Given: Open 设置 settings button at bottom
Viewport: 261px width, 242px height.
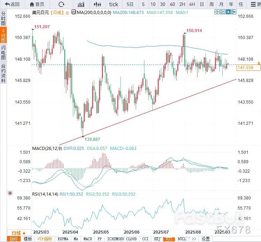Looking at the screenshot, I should tap(206, 239).
